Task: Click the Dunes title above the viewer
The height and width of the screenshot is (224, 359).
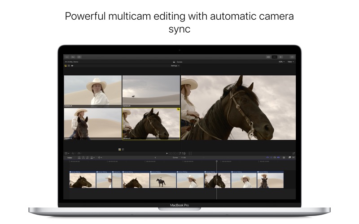Action: (179, 62)
